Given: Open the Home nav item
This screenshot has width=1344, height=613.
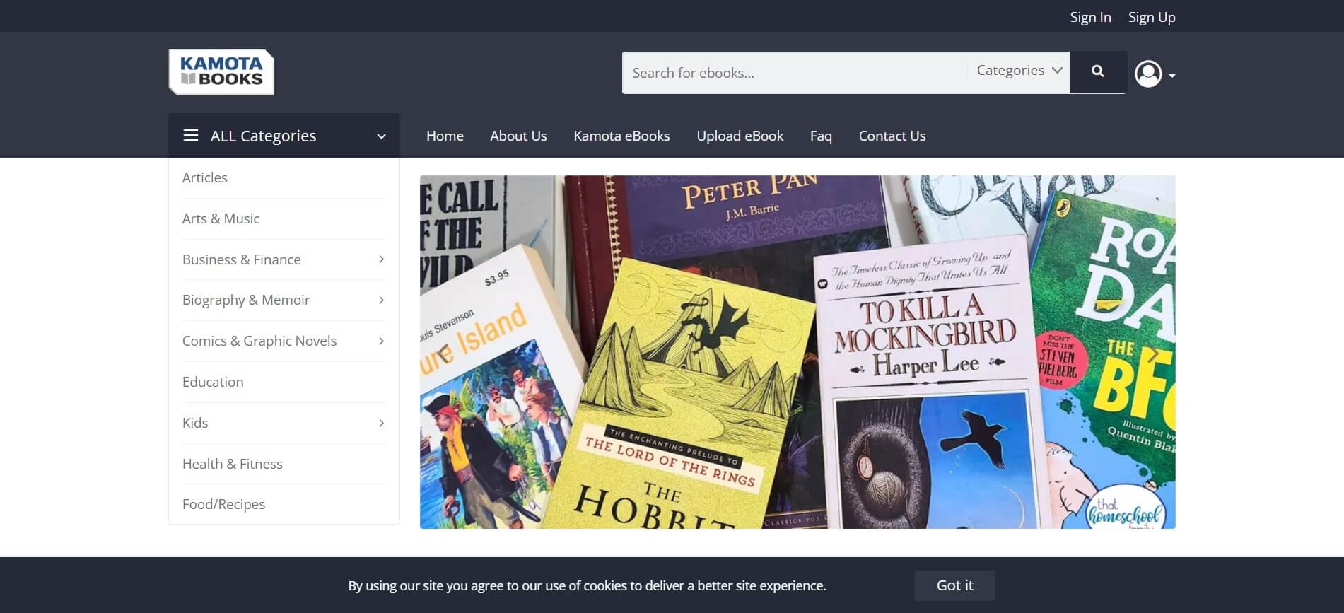Looking at the screenshot, I should [445, 136].
